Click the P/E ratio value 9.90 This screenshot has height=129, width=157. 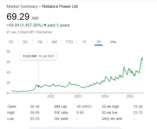(81, 113)
